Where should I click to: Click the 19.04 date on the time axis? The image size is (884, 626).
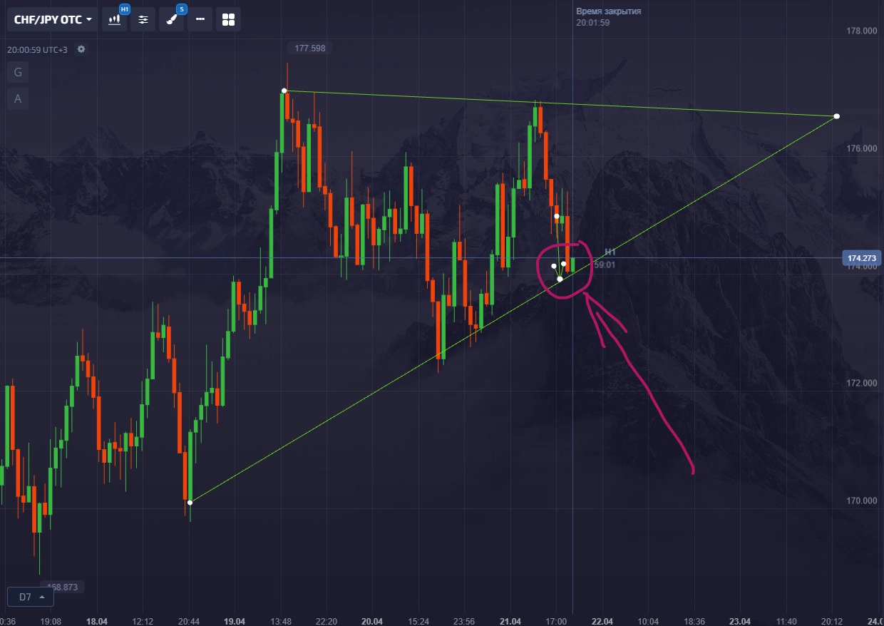(x=235, y=621)
